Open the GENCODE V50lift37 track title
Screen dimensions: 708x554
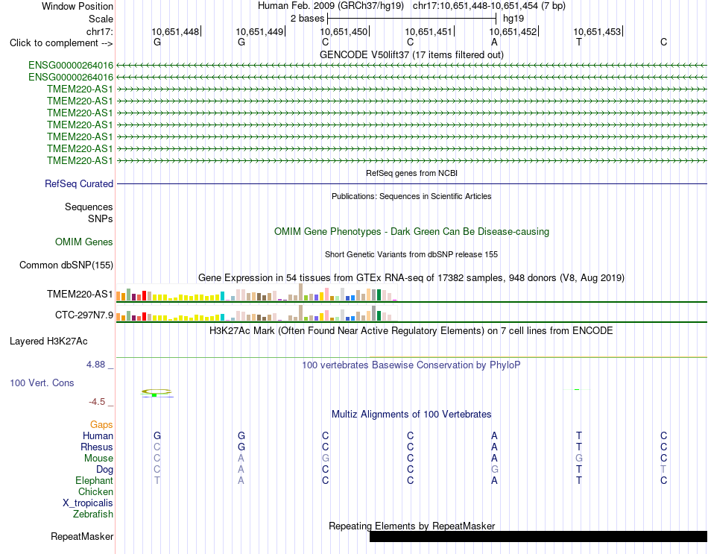pos(411,54)
